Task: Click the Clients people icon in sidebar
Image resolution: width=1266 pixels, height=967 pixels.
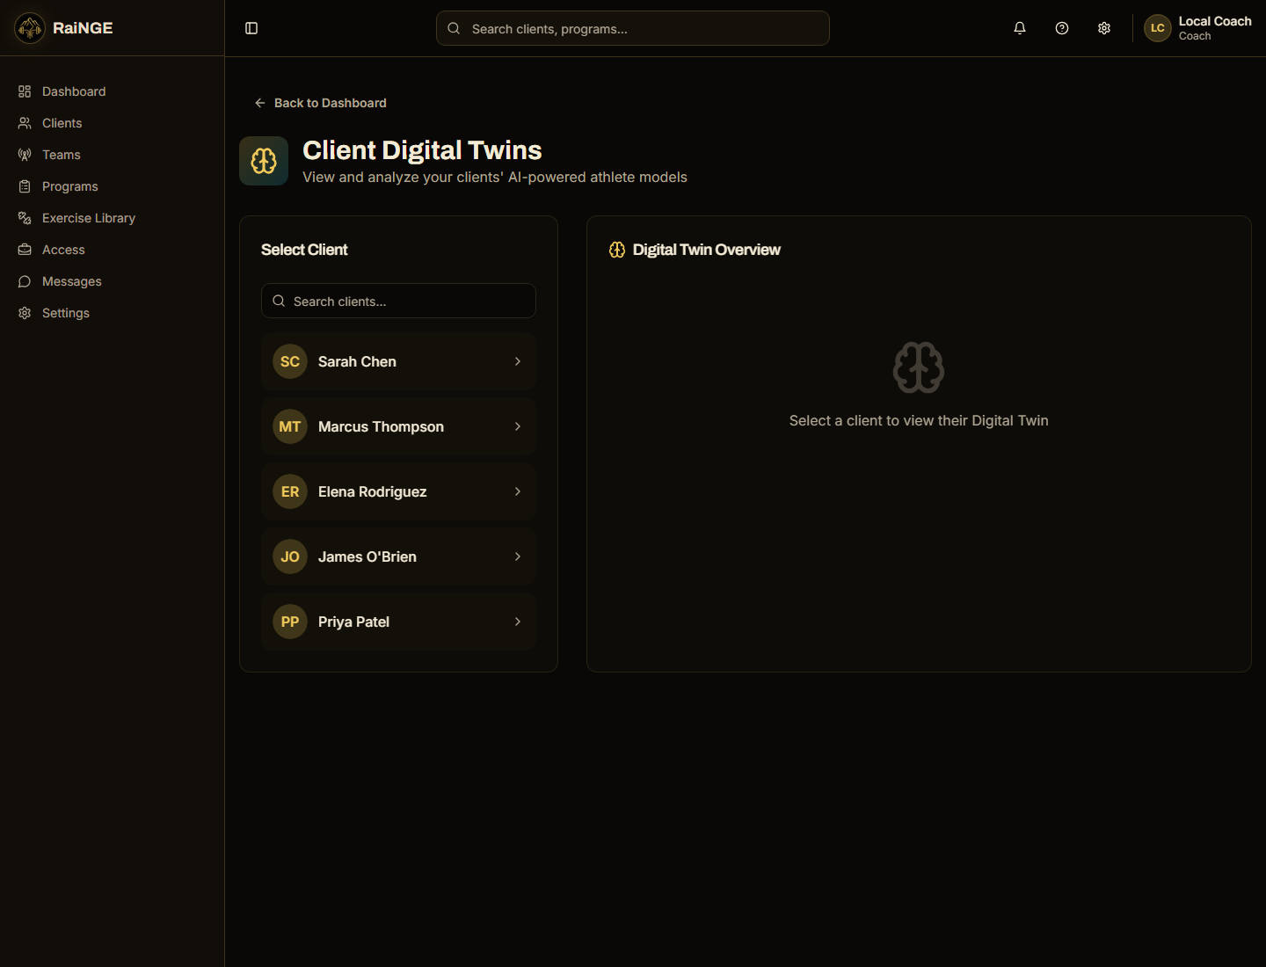Action: click(x=25, y=123)
